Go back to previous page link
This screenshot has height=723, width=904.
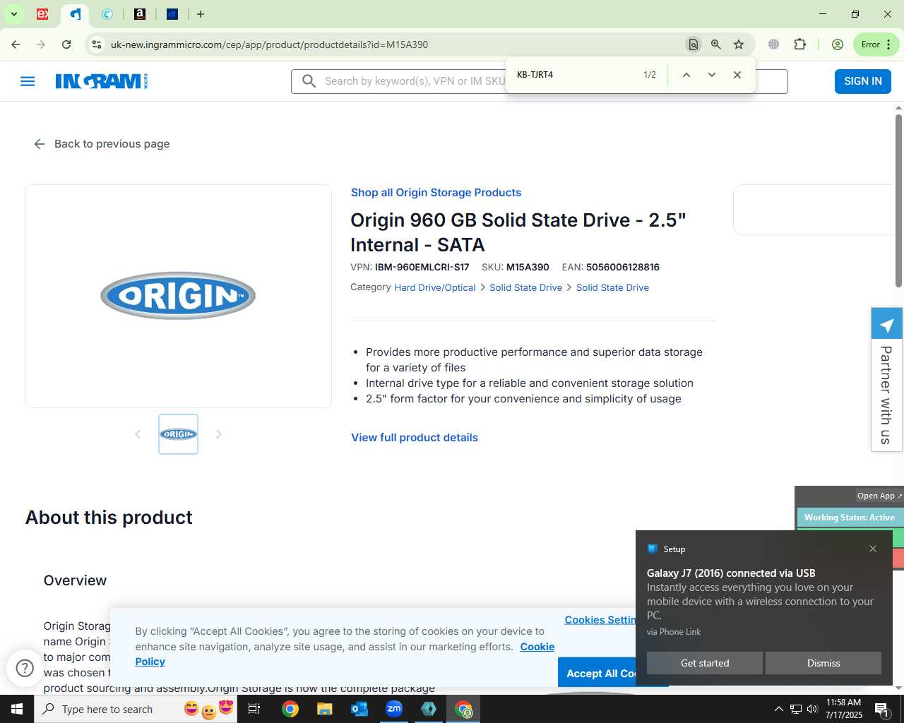pos(101,144)
